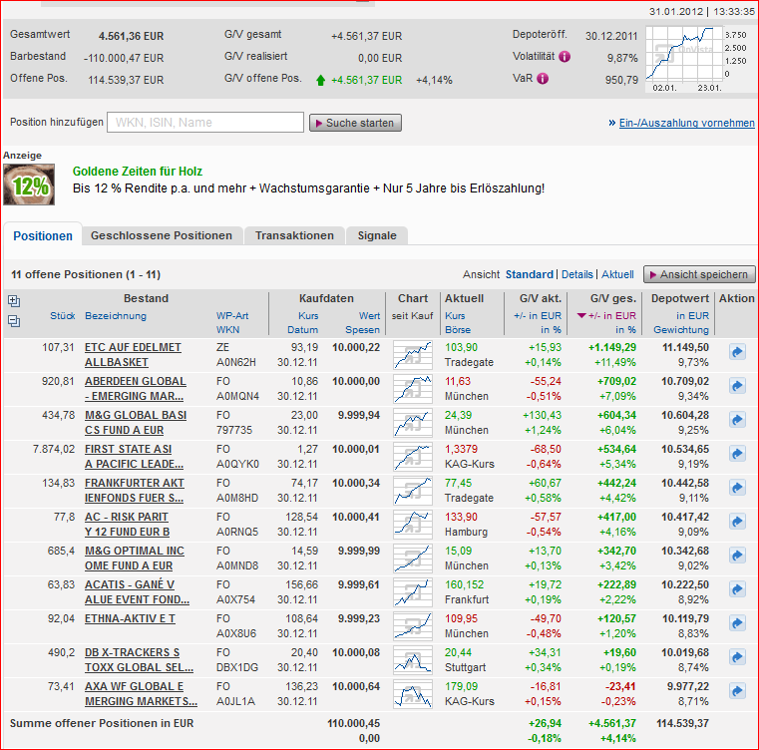Sort by Spesen column
The image size is (759, 750).
pos(363,330)
